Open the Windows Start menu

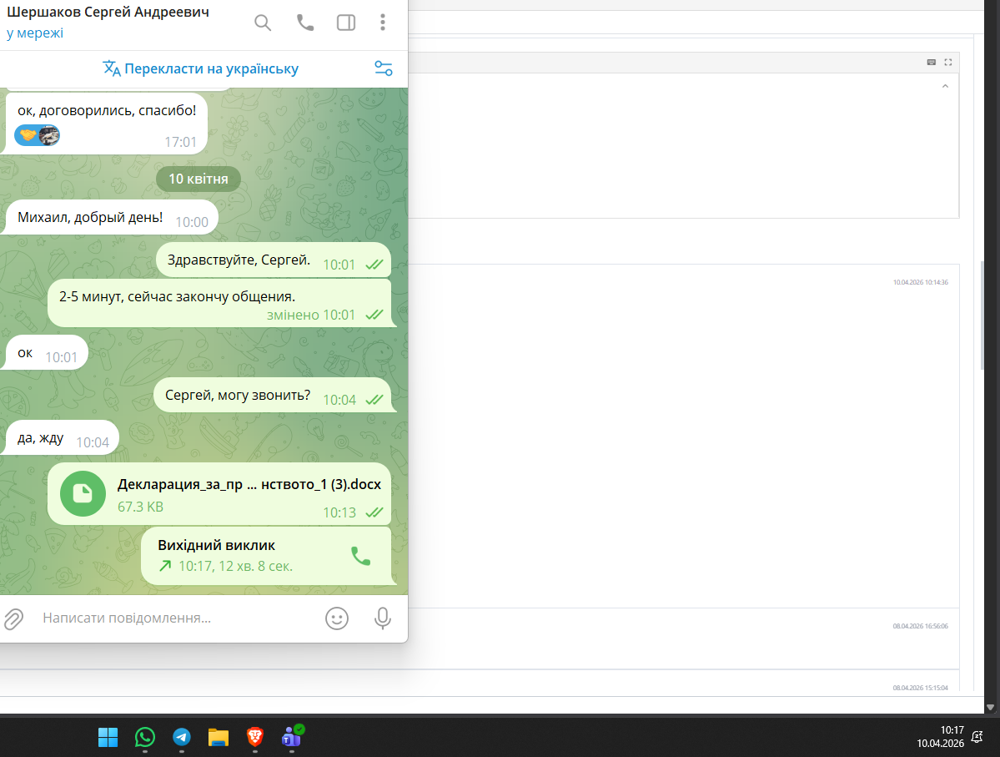coord(108,737)
